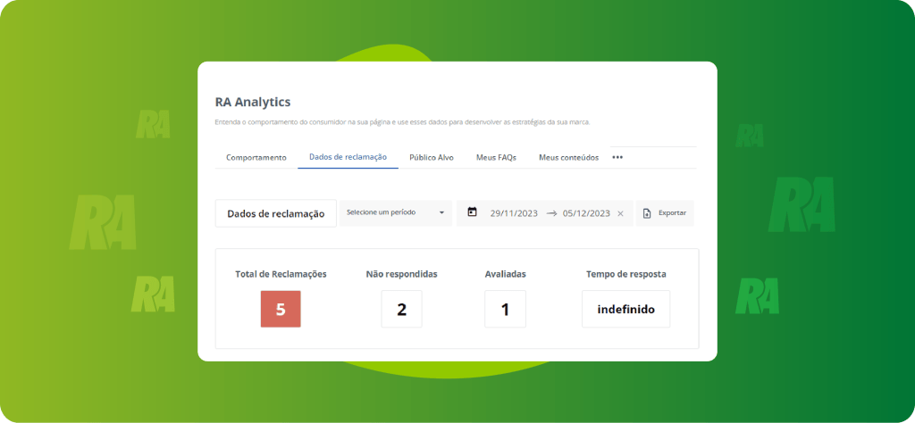Viewport: 915px width, 423px height.
Task: Click the Avaliadas value 1
Action: click(x=506, y=309)
